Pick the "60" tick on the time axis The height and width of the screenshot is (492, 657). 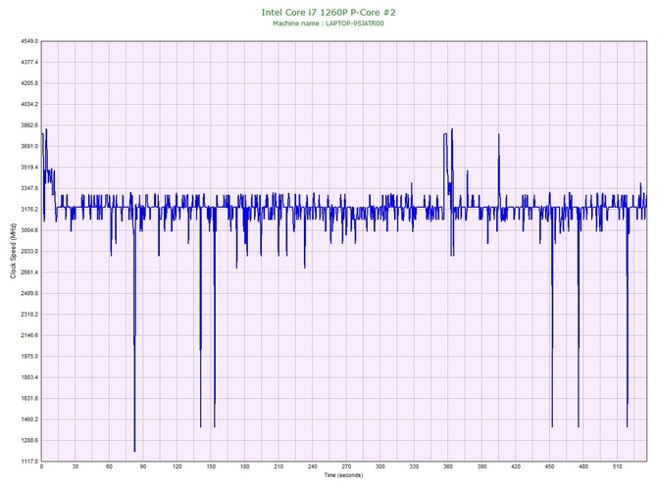coord(110,467)
